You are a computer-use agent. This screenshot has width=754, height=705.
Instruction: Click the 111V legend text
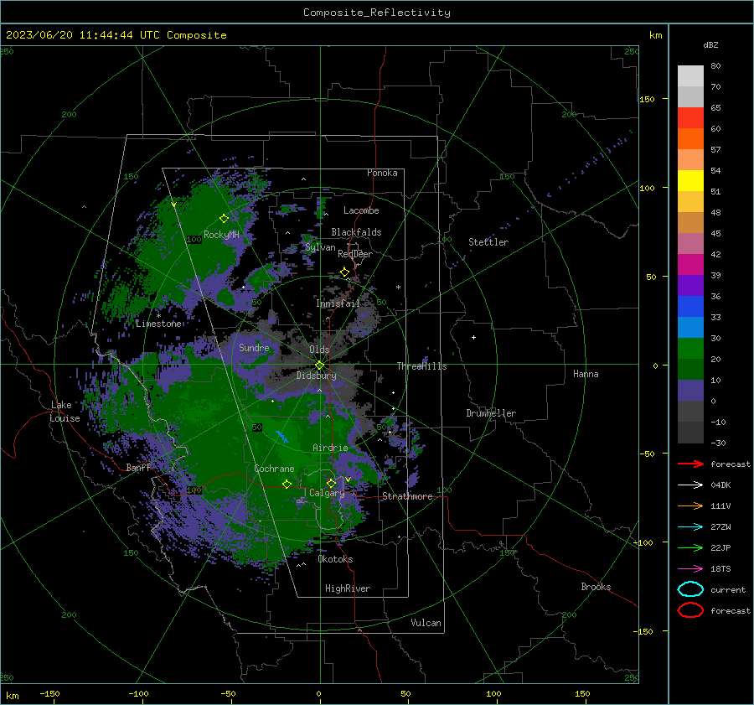pyautogui.click(x=720, y=505)
